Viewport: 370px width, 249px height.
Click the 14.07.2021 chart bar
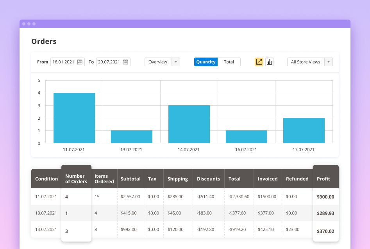click(189, 124)
